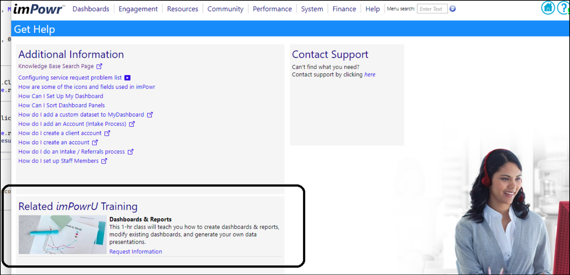
Task: Contact support via the 'here' link
Action: click(x=370, y=75)
